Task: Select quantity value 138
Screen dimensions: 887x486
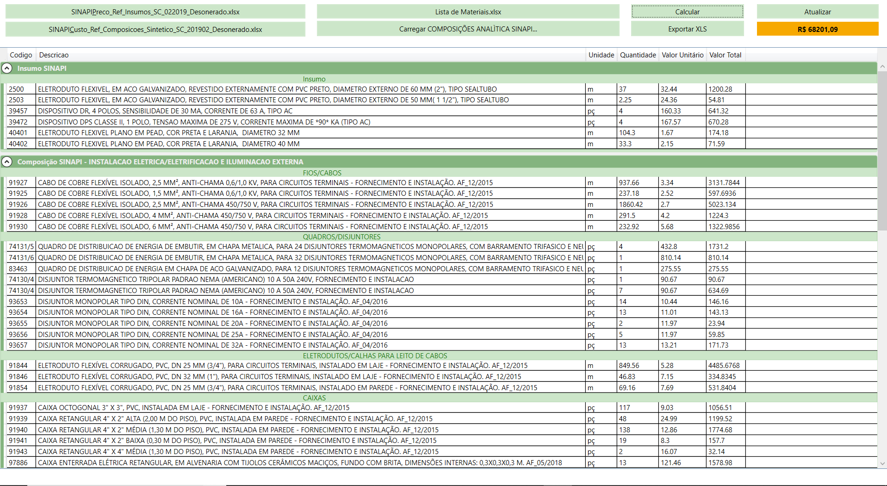Action: tap(638, 430)
